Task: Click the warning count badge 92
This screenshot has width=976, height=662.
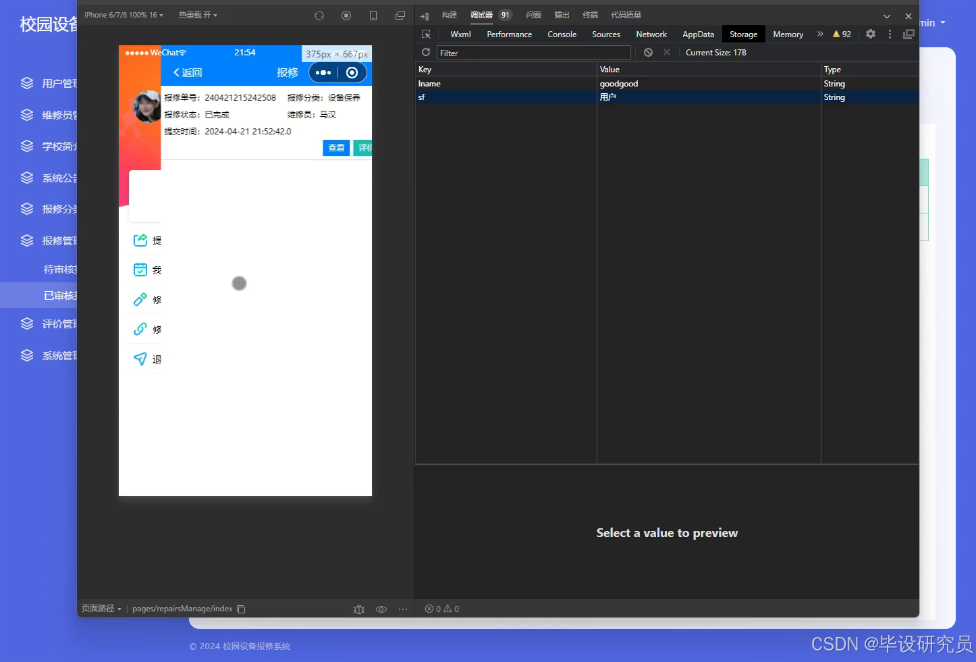Action: click(x=842, y=34)
